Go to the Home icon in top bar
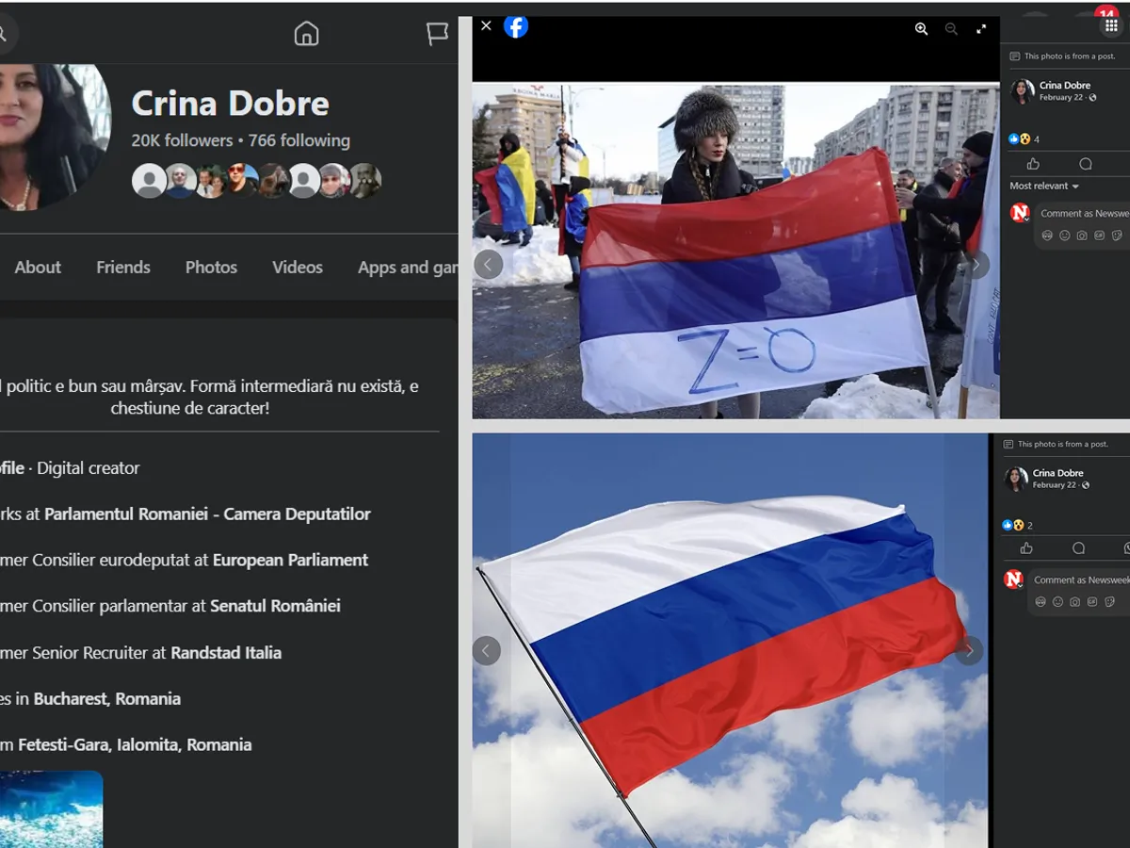This screenshot has height=848, width=1130. click(306, 34)
